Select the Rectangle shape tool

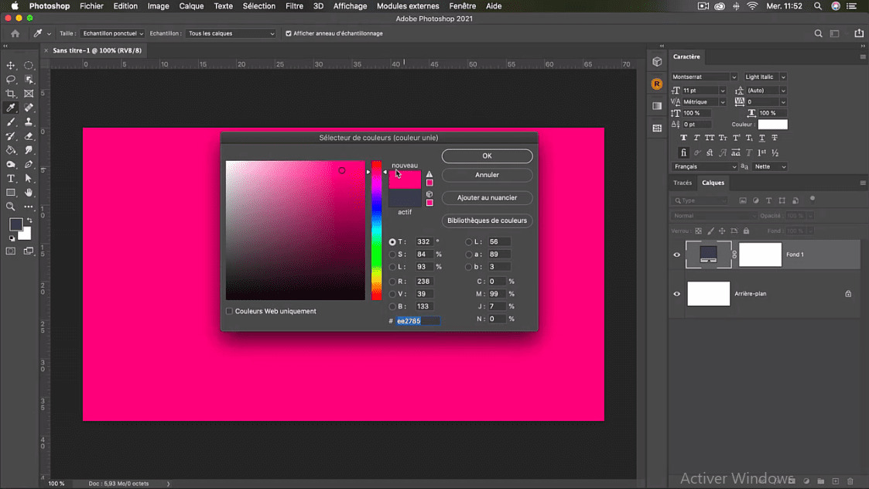coord(11,193)
